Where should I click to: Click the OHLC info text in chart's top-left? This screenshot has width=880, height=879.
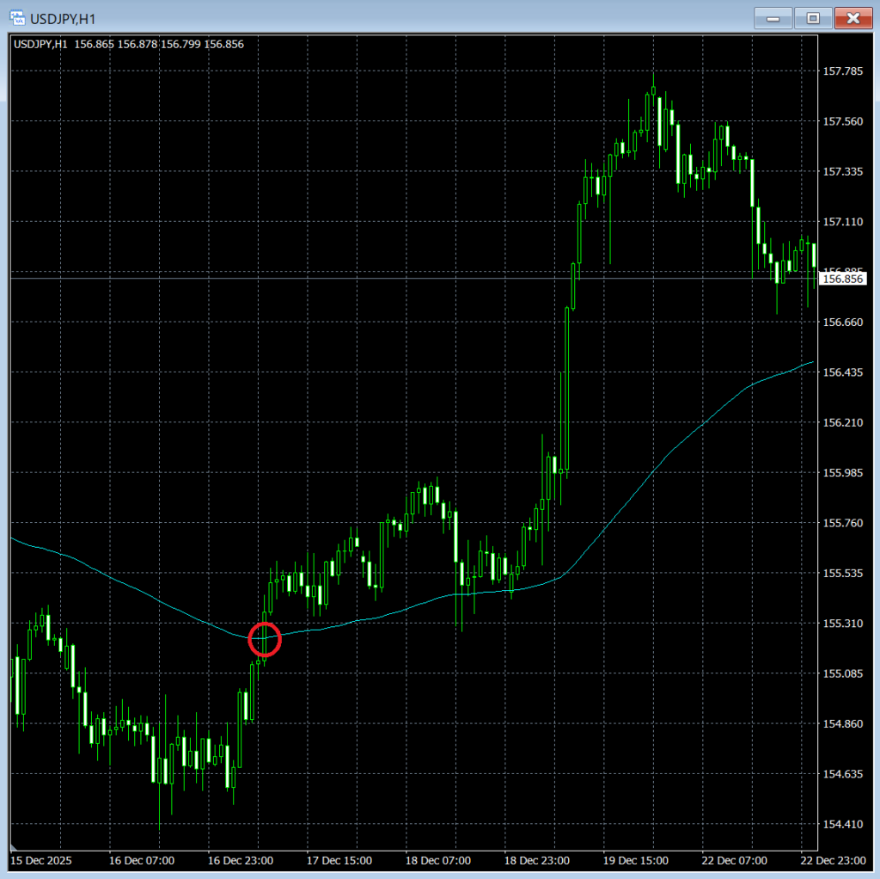pyautogui.click(x=128, y=44)
